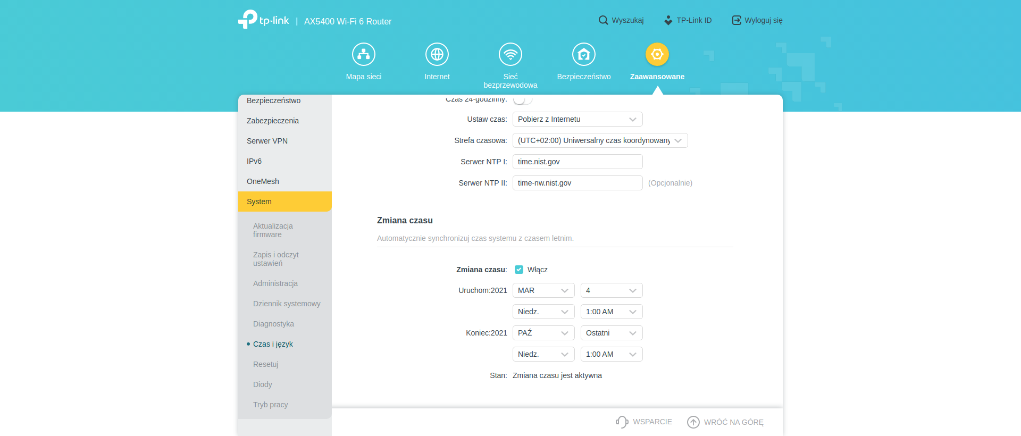Expand the Ustaw czas dropdown
Screen dimensions: 1021x436
(x=577, y=119)
